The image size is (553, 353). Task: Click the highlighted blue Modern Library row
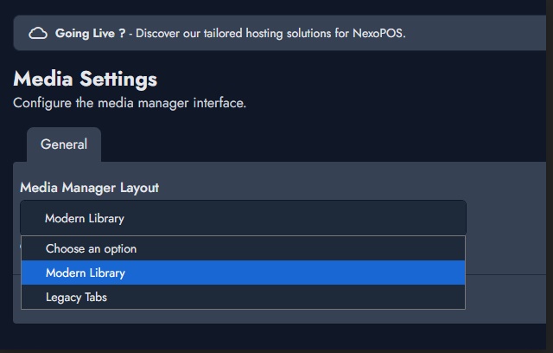click(x=243, y=273)
